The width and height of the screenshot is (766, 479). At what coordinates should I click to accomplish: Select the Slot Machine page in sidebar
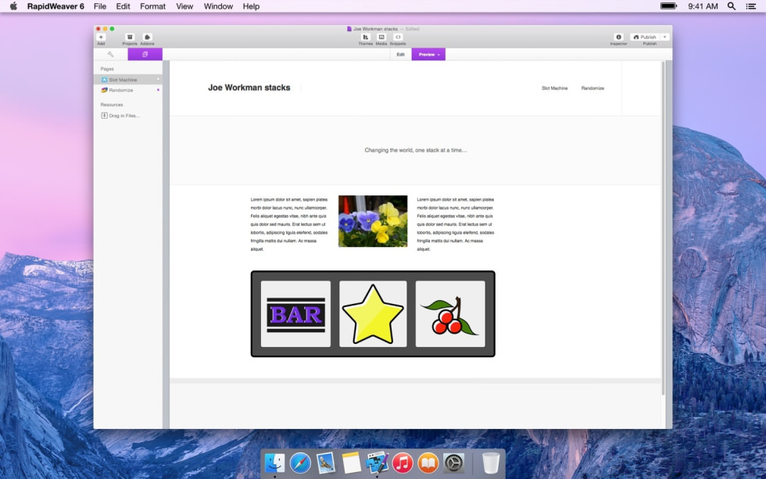pos(128,80)
